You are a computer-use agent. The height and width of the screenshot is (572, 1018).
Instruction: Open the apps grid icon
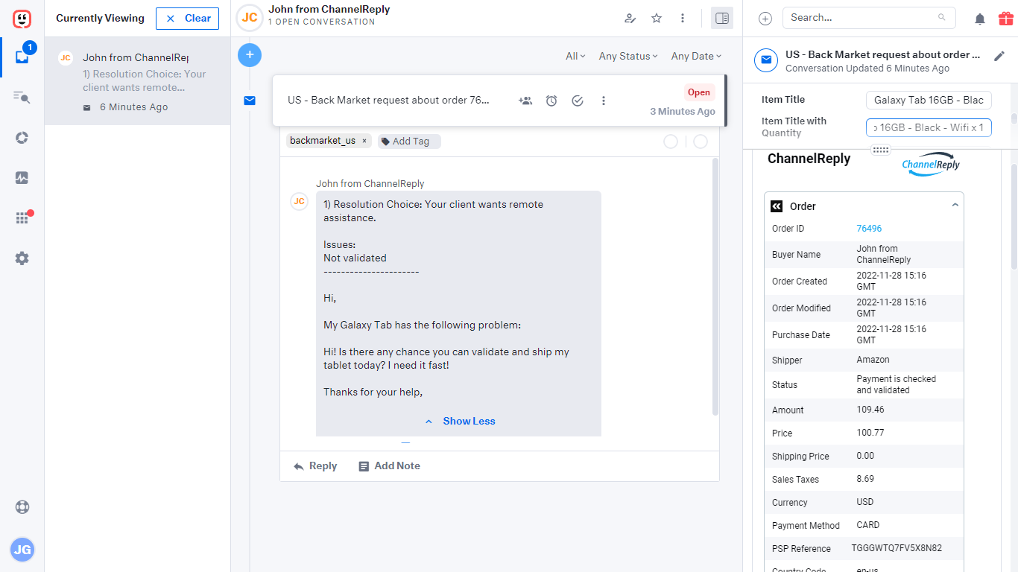pyautogui.click(x=22, y=218)
